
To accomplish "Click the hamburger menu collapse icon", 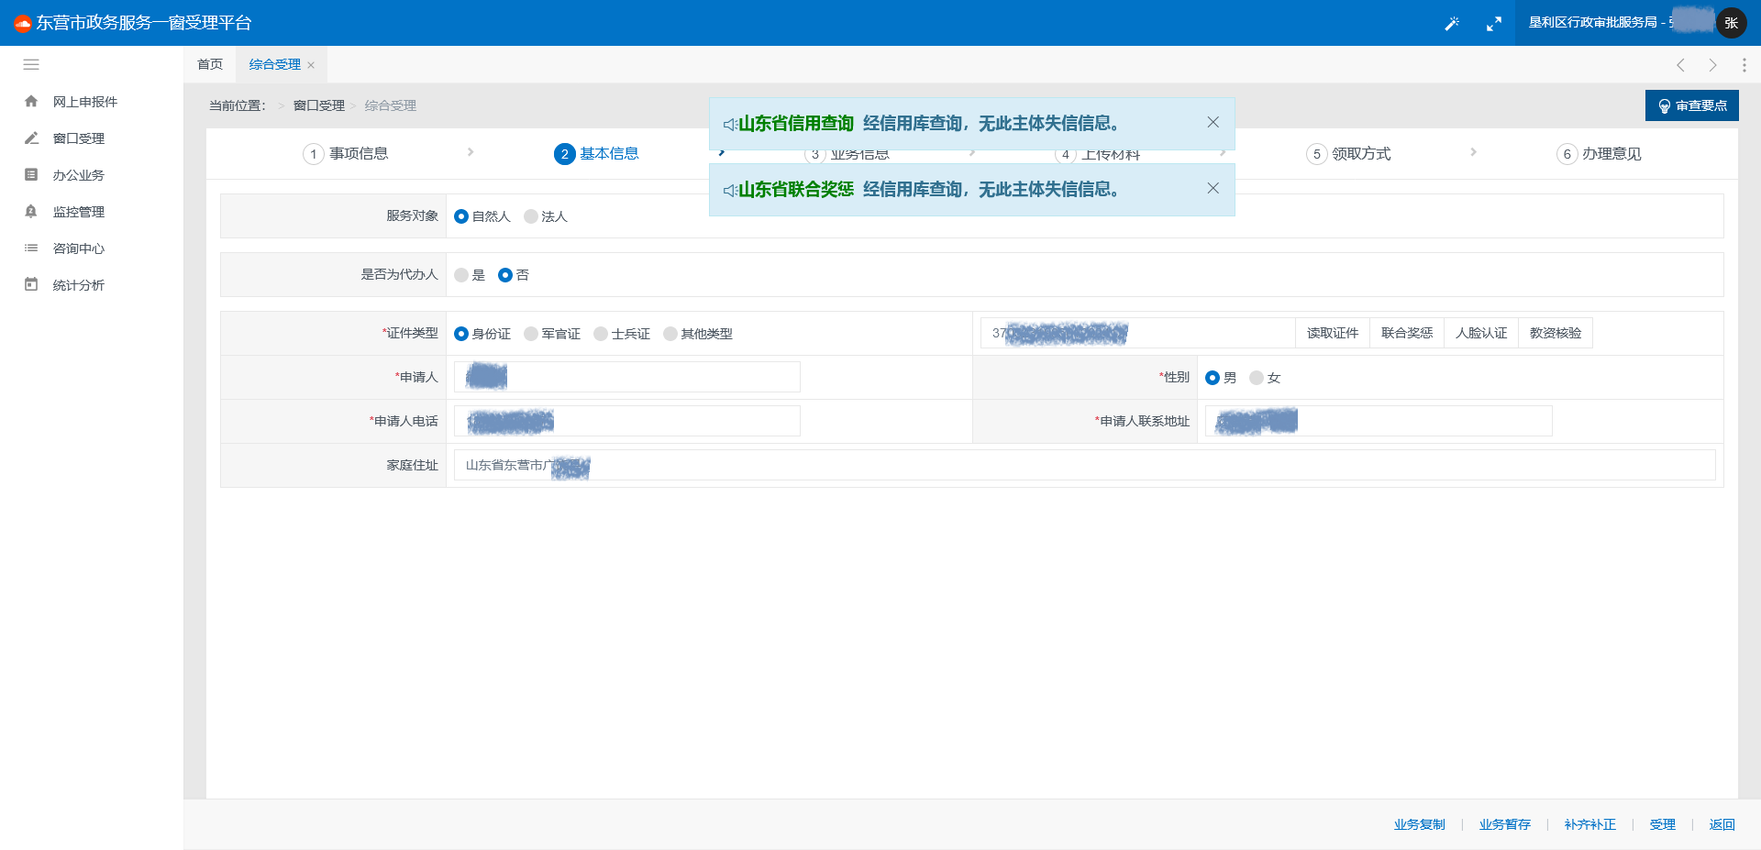I will [x=31, y=65].
